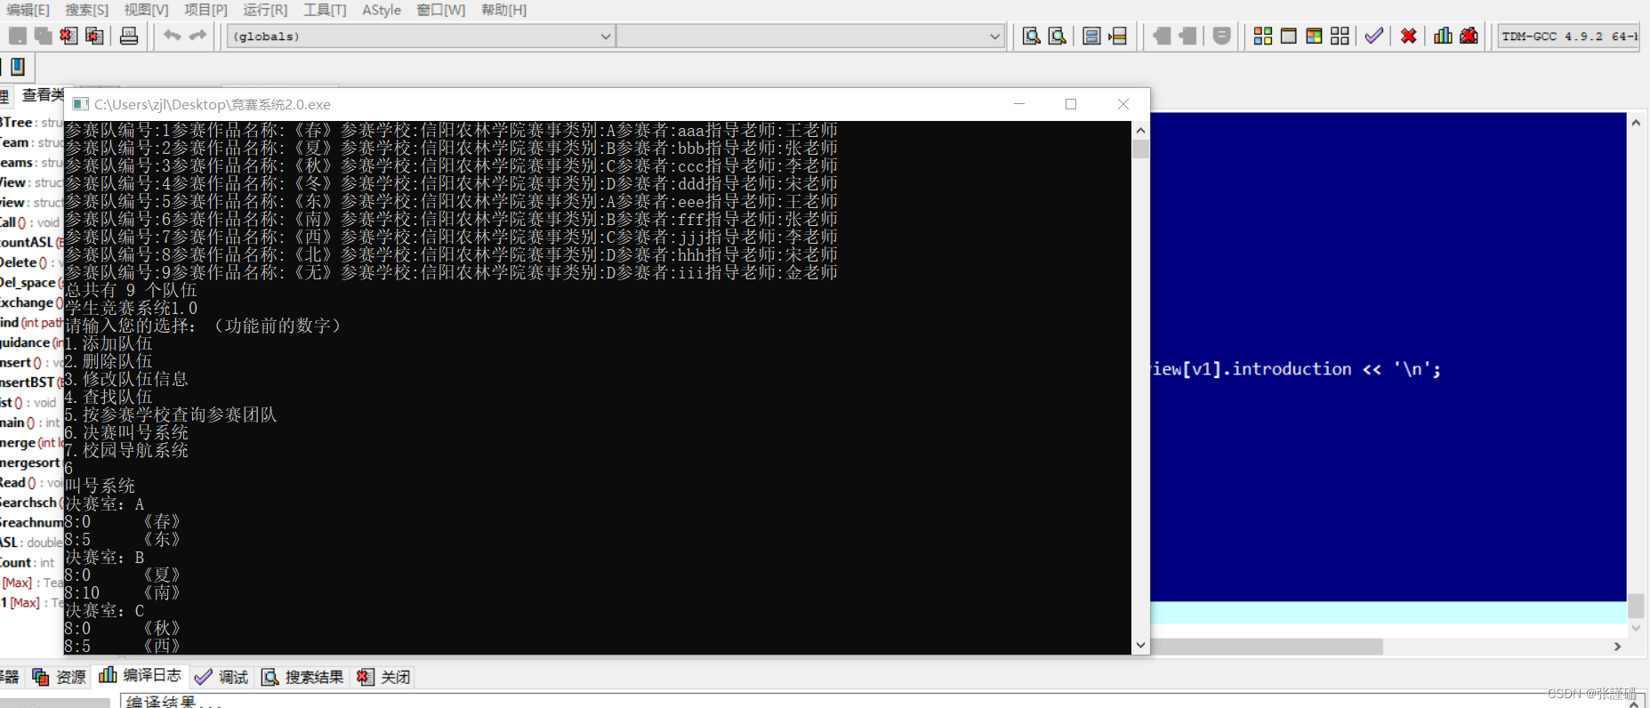Screen dimensions: 1650x708
Task: Click the introduction code line in editor
Action: 1295,369
